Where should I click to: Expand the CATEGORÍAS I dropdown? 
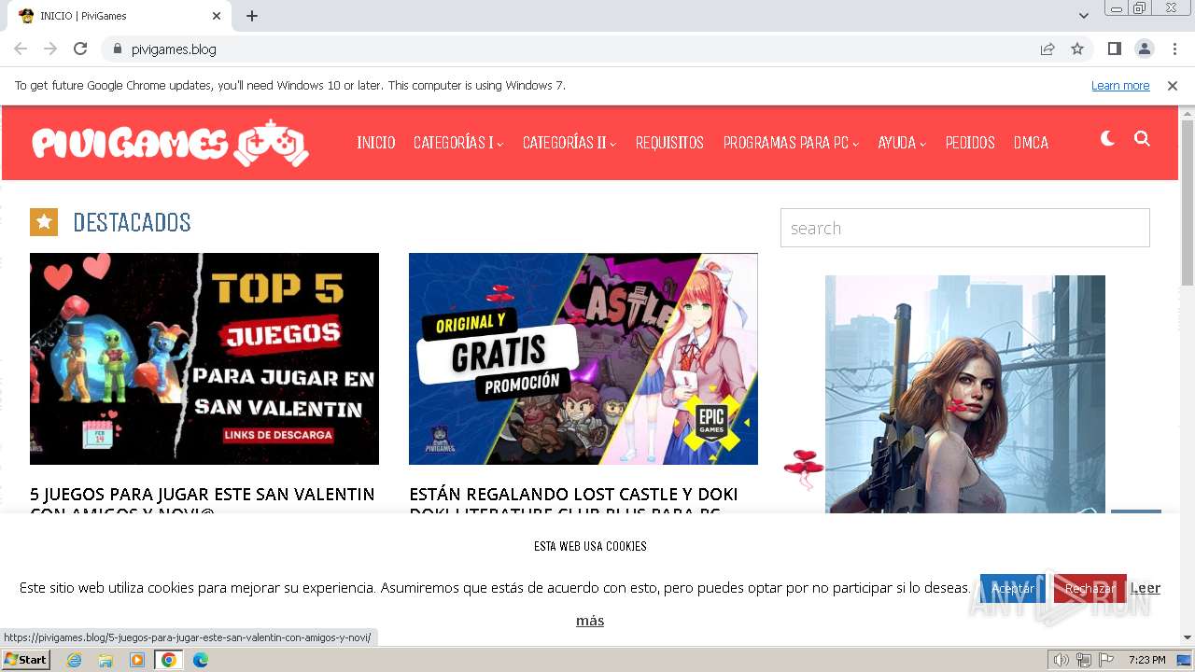[x=458, y=143]
